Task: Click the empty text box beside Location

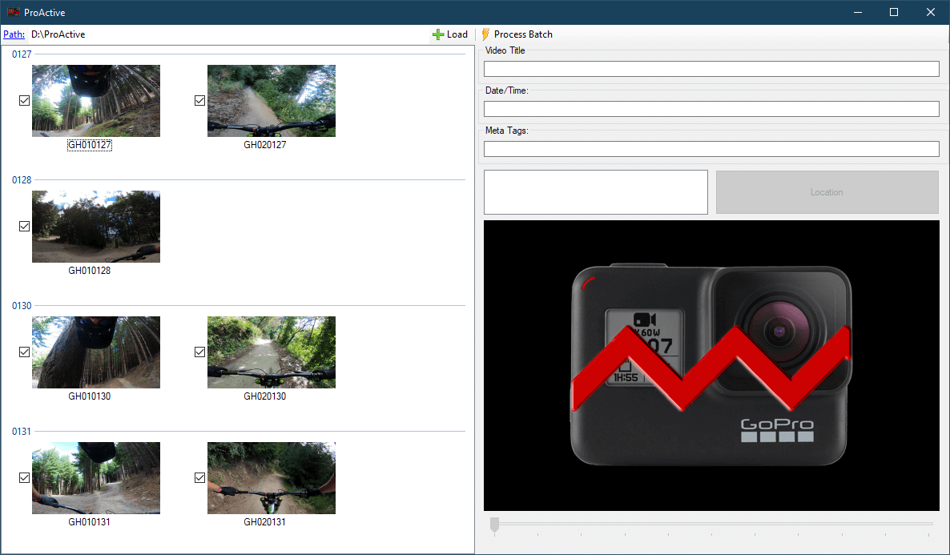Action: [596, 192]
